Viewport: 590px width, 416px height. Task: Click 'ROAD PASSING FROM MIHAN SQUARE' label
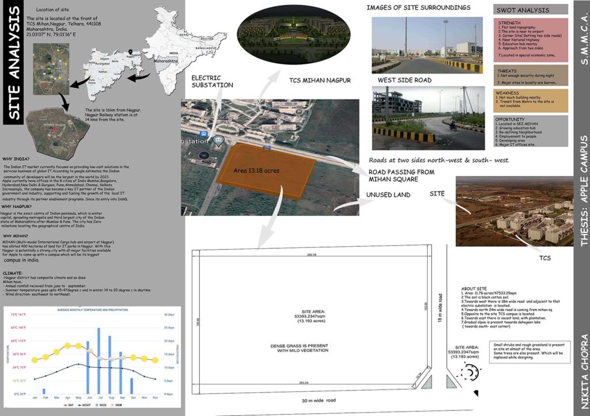tap(401, 175)
